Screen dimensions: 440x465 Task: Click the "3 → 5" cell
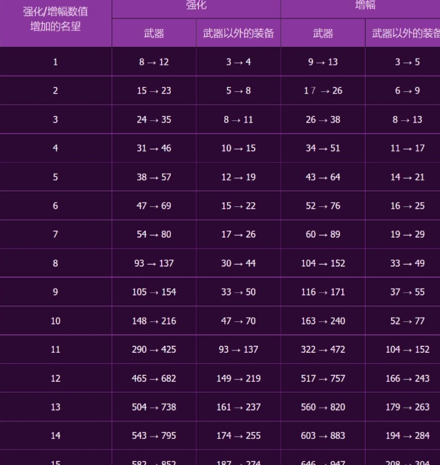[403, 62]
